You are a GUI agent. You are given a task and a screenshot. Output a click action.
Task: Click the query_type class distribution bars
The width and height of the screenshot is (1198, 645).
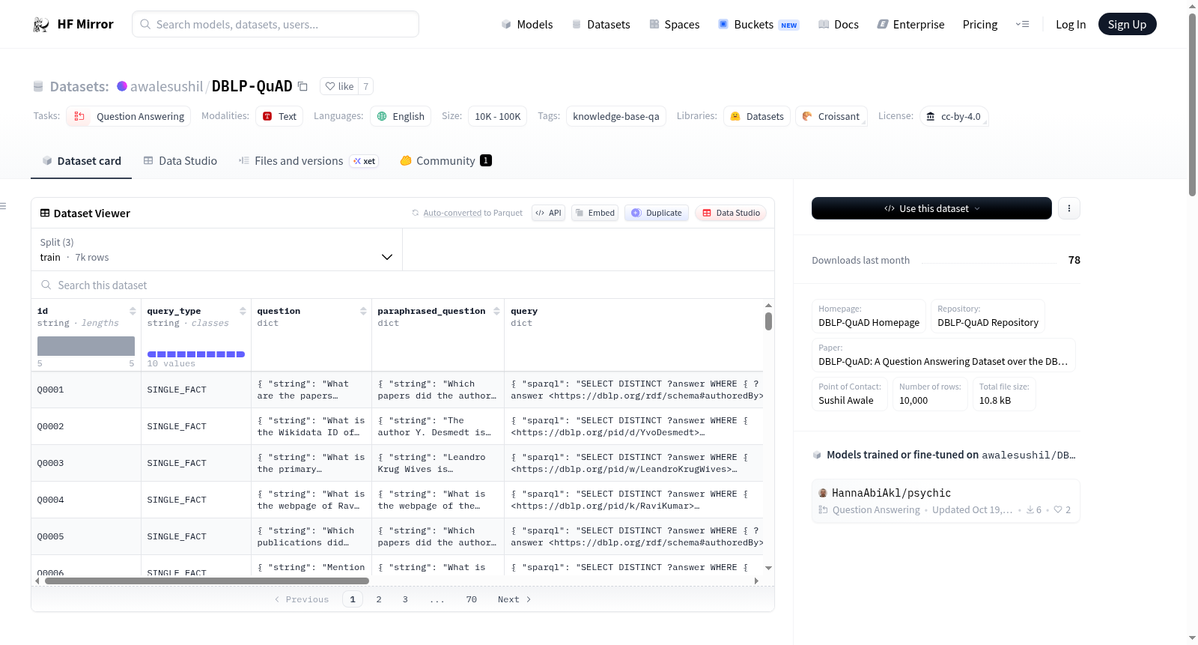(x=196, y=354)
